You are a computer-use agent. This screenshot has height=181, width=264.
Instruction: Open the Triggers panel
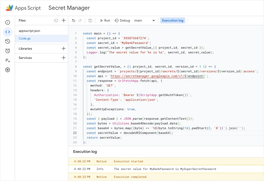(8, 51)
